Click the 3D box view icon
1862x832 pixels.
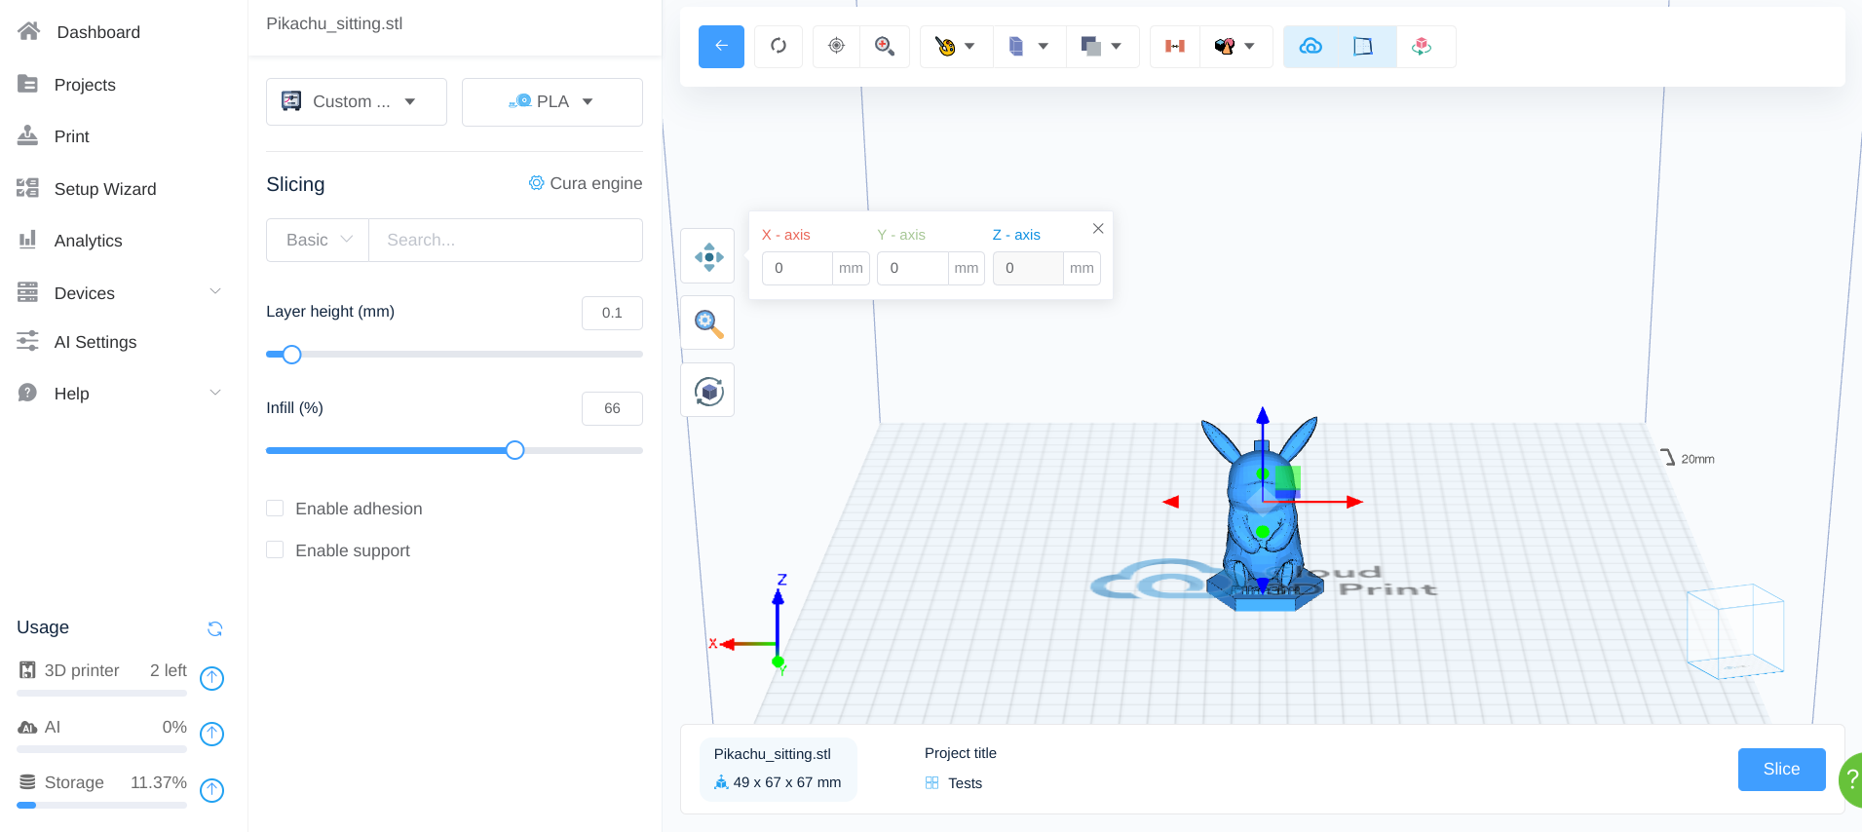(1016, 46)
